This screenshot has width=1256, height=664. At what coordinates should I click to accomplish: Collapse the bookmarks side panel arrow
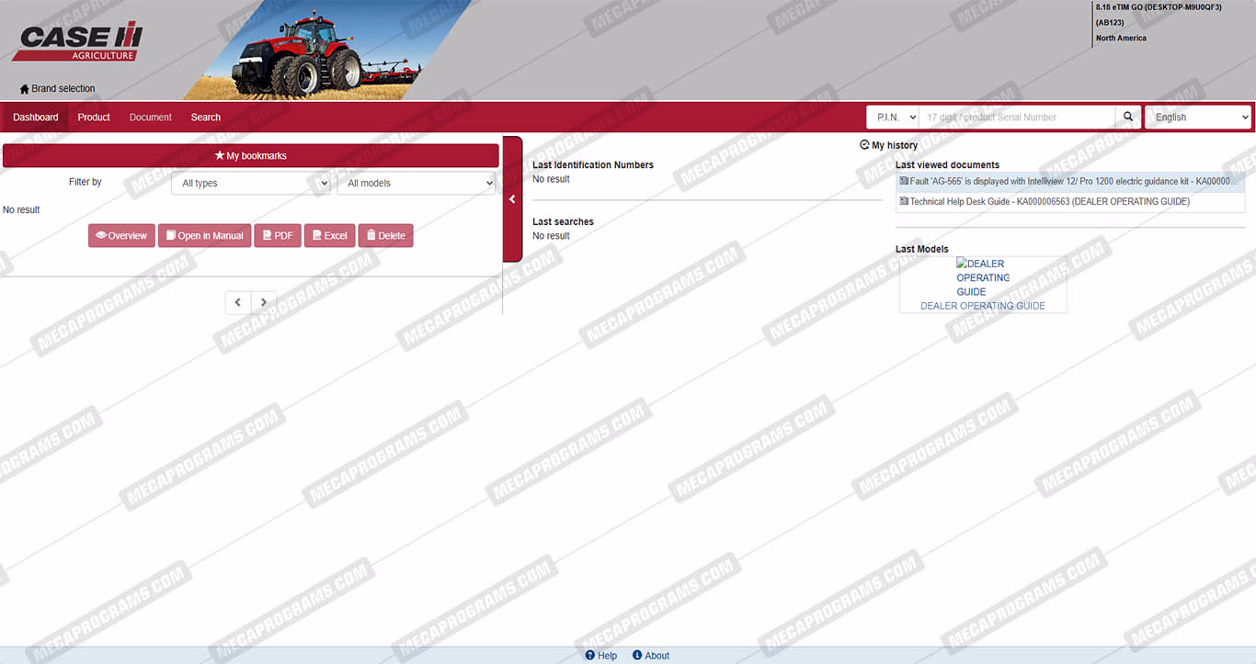click(x=512, y=198)
